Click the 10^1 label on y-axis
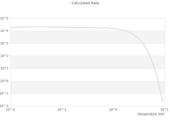 (x=4, y=69)
